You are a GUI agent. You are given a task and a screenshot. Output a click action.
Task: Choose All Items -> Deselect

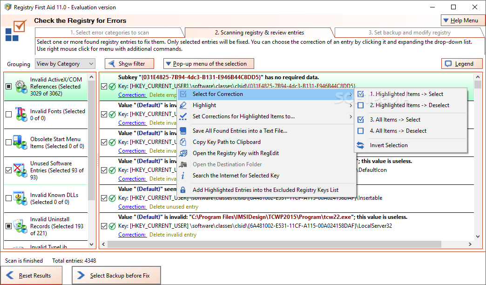pos(411,131)
